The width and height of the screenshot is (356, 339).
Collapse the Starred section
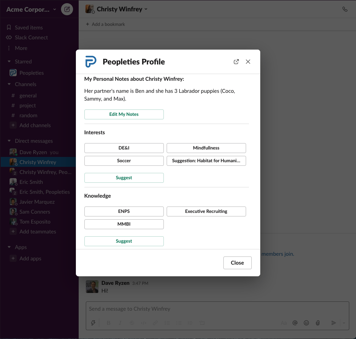(9, 61)
